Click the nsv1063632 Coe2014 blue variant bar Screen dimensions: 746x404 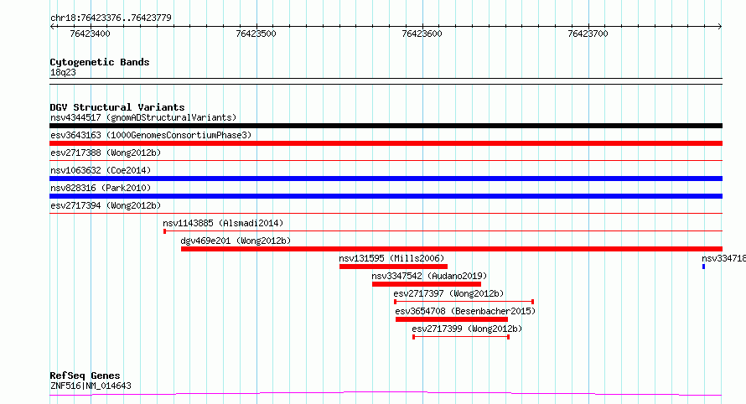coord(386,179)
